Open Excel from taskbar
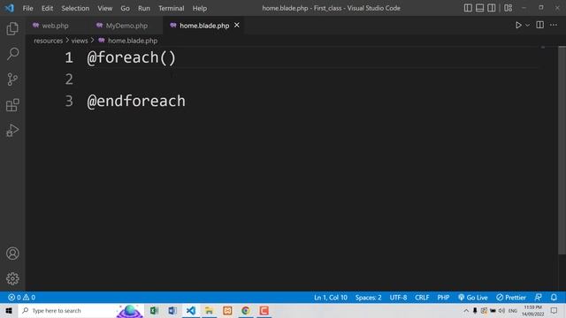The width and height of the screenshot is (566, 318). point(154,310)
